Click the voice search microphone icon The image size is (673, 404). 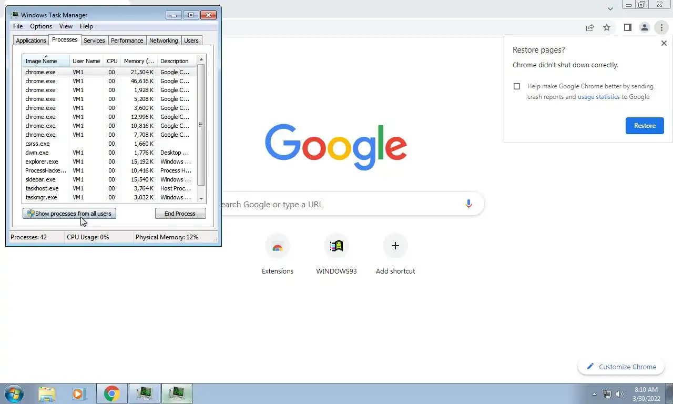coord(468,204)
